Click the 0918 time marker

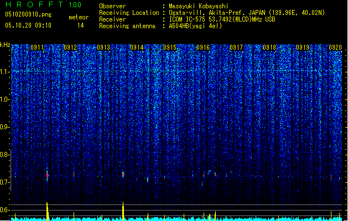(x=269, y=48)
